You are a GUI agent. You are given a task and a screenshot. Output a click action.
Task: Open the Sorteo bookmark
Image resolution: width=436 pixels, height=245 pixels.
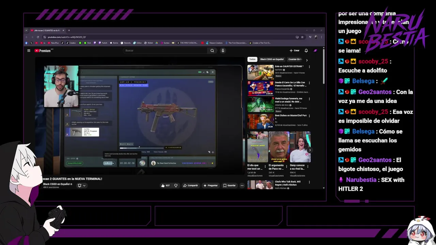pyautogui.click(x=165, y=43)
